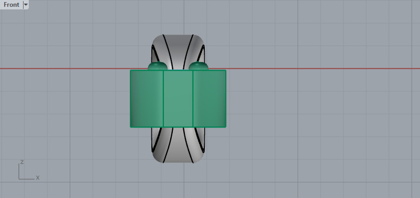Click the X-Z axis indicator icon
420x198 pixels.
[x=29, y=170]
